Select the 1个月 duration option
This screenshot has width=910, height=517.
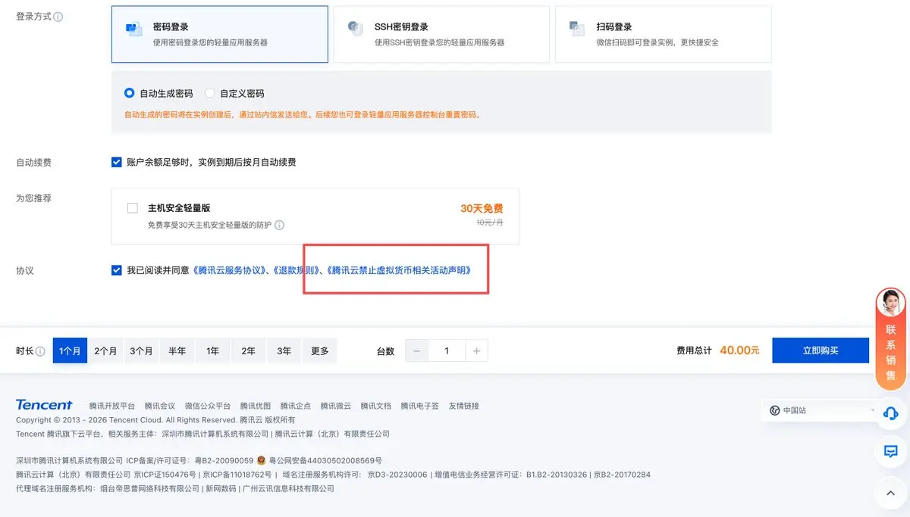[x=70, y=351]
